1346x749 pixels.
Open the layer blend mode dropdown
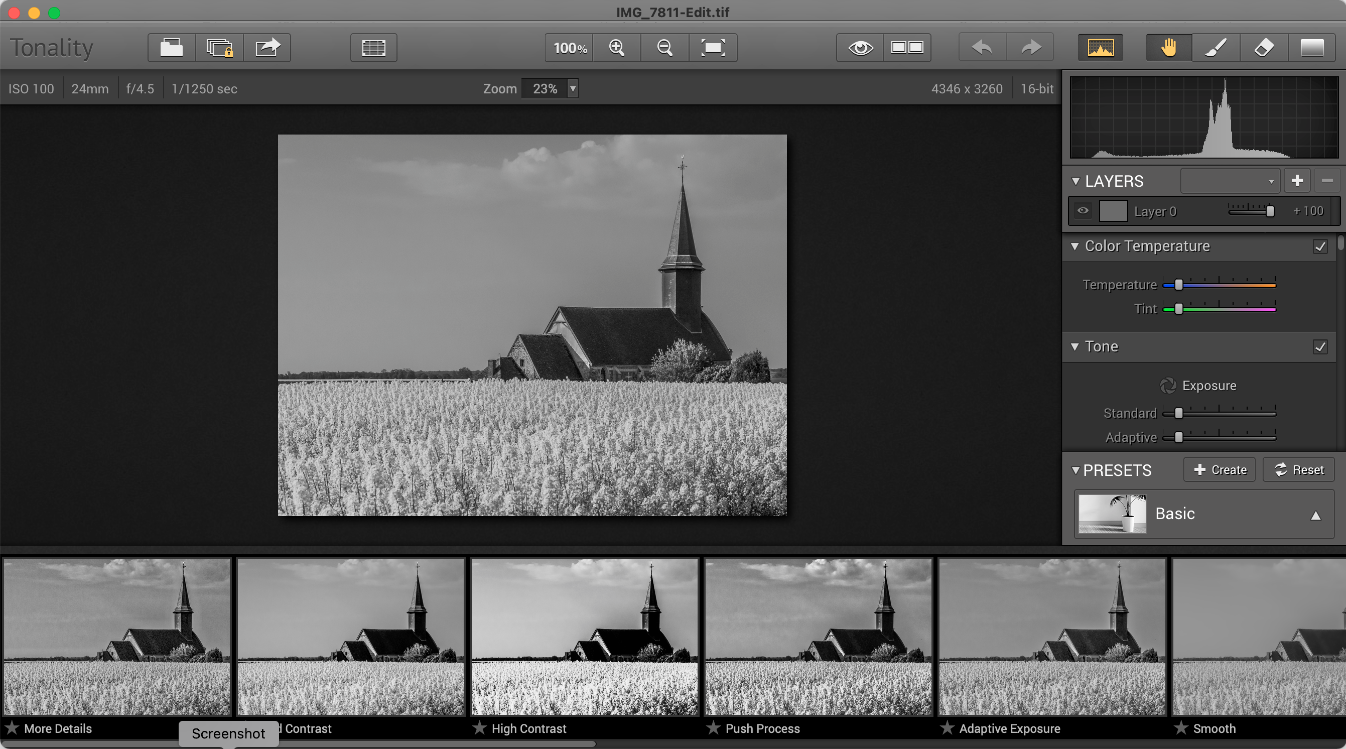pyautogui.click(x=1230, y=181)
